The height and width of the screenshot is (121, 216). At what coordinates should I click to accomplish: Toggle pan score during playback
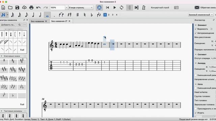click(136, 7)
